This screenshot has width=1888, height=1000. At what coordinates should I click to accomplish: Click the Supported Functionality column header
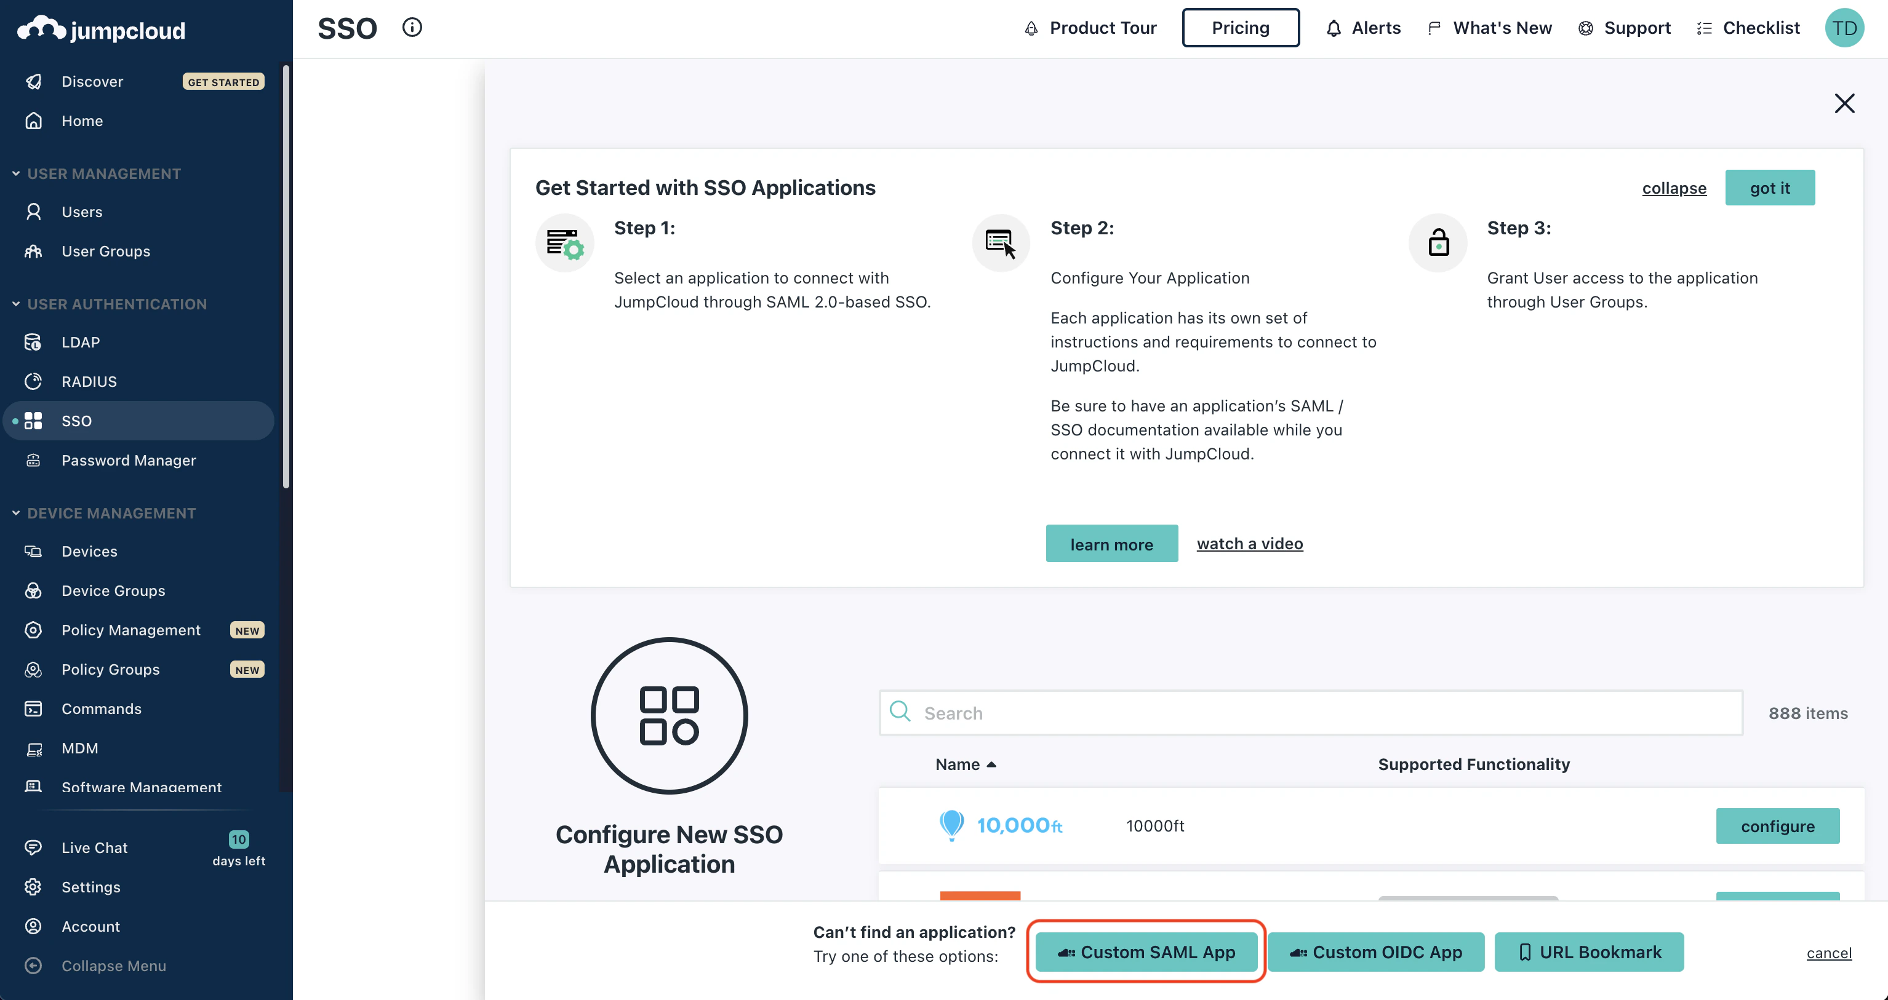(x=1474, y=764)
